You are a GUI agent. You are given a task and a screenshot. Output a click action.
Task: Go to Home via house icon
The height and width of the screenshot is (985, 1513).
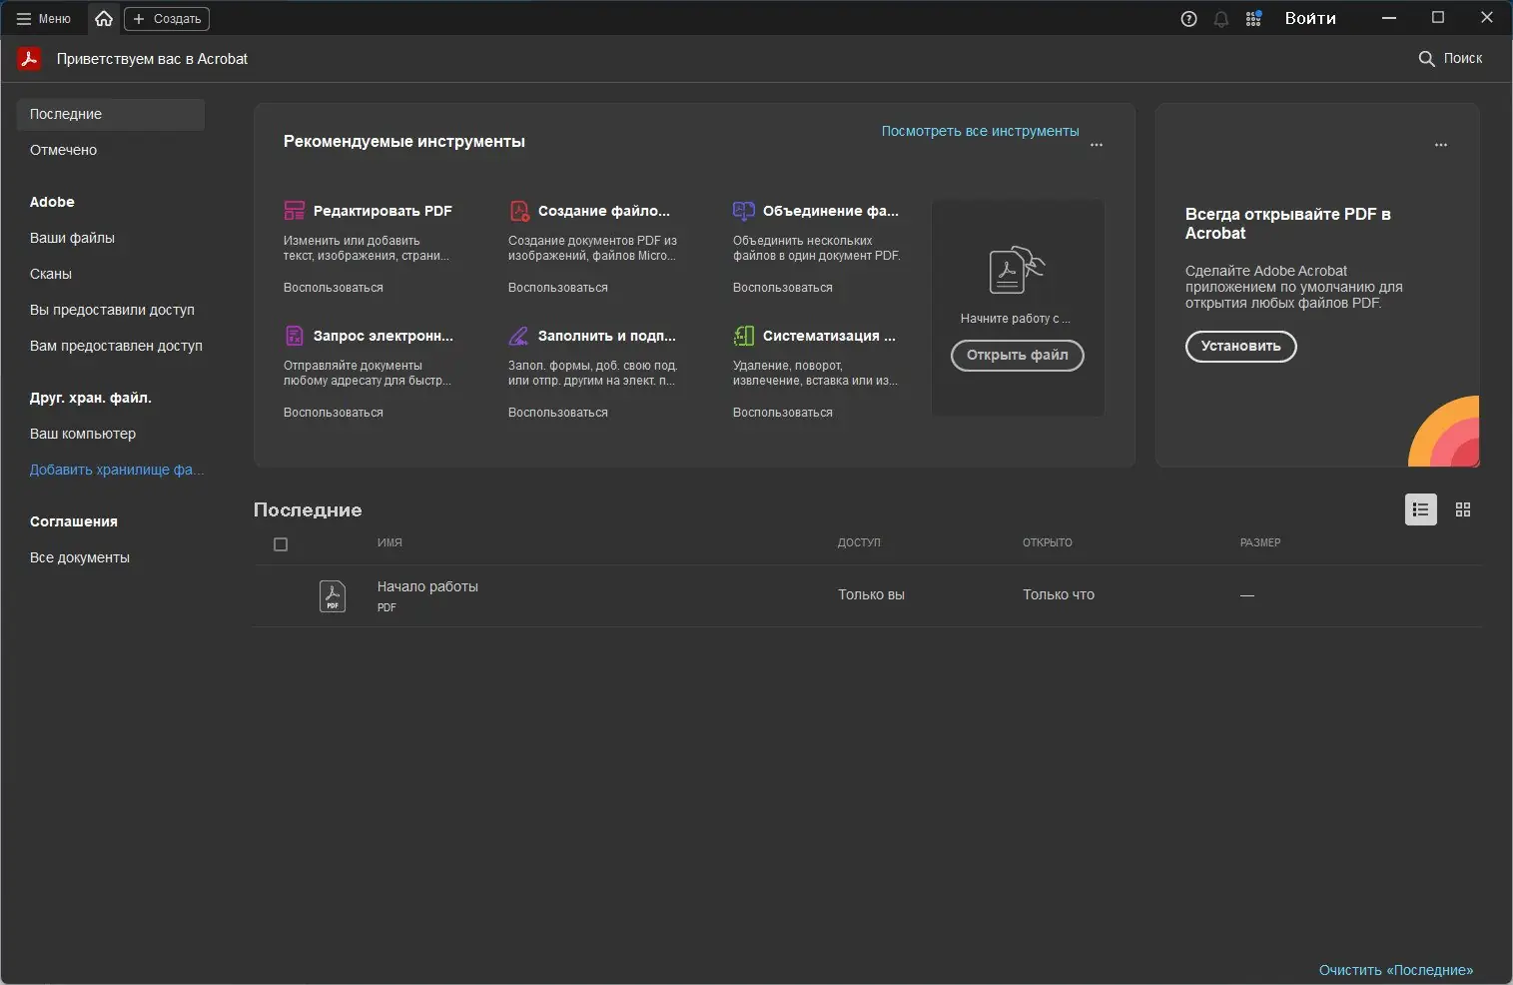click(x=104, y=18)
